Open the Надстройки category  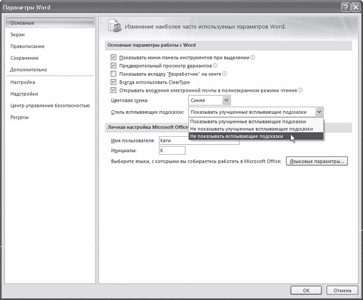pyautogui.click(x=50, y=94)
